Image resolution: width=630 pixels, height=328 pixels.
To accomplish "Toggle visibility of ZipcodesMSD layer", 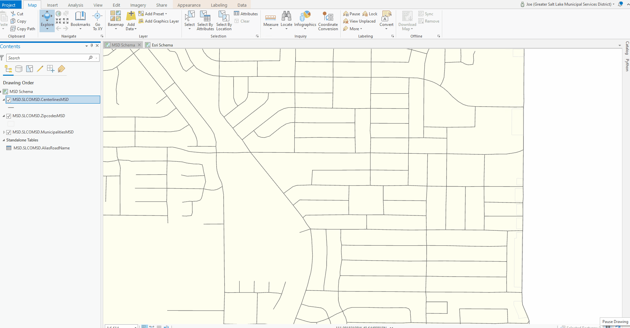I will point(9,116).
